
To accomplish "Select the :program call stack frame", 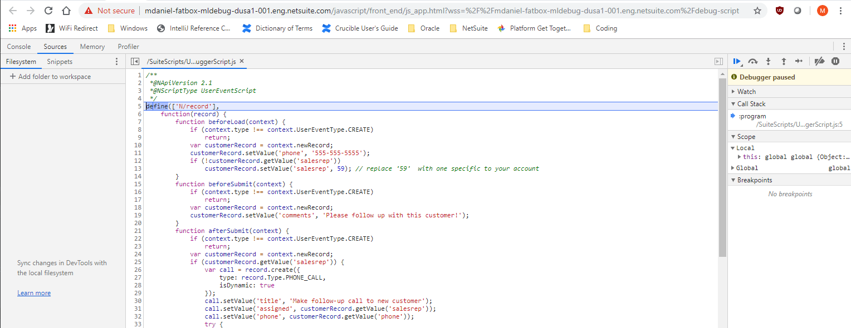I will [x=789, y=120].
